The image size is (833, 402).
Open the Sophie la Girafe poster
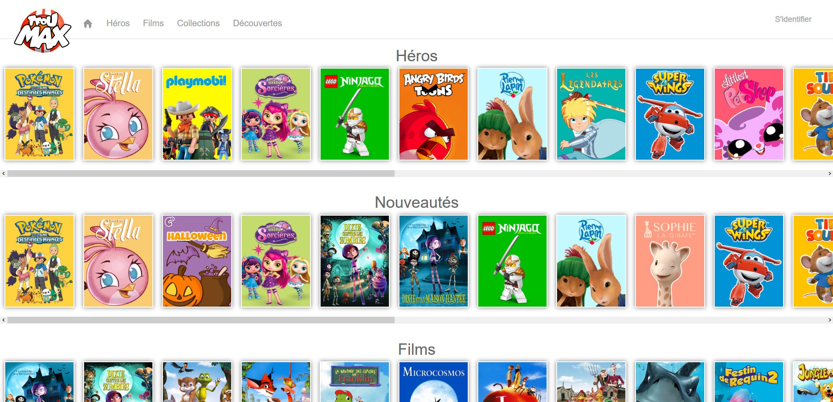pos(670,261)
